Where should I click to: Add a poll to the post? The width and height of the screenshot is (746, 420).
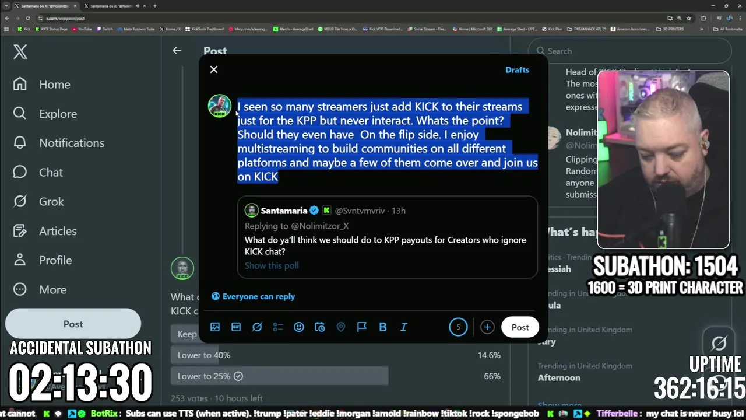[278, 327]
